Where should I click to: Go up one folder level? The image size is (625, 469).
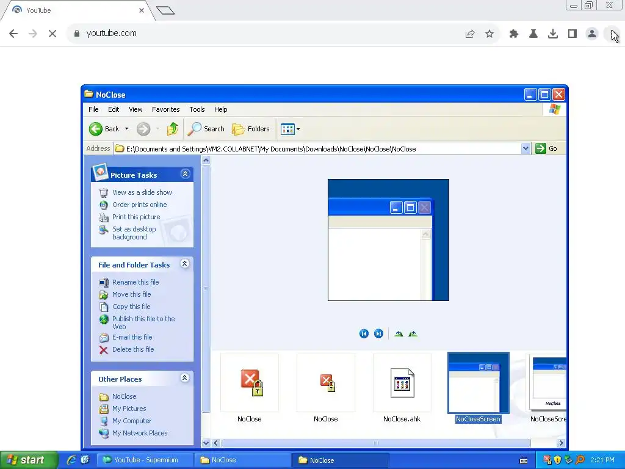(x=172, y=129)
